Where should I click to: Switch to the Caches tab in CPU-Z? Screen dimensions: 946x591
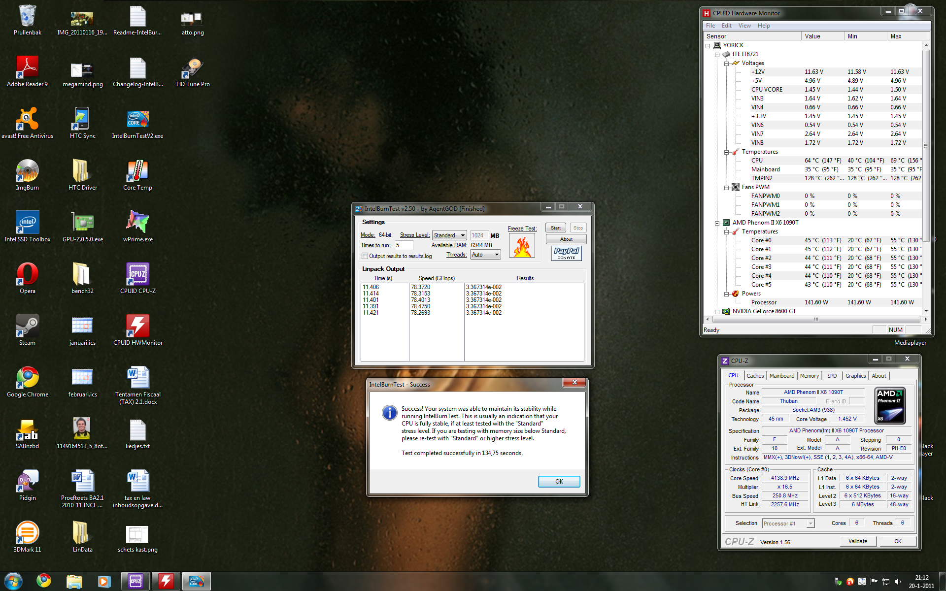(x=755, y=376)
